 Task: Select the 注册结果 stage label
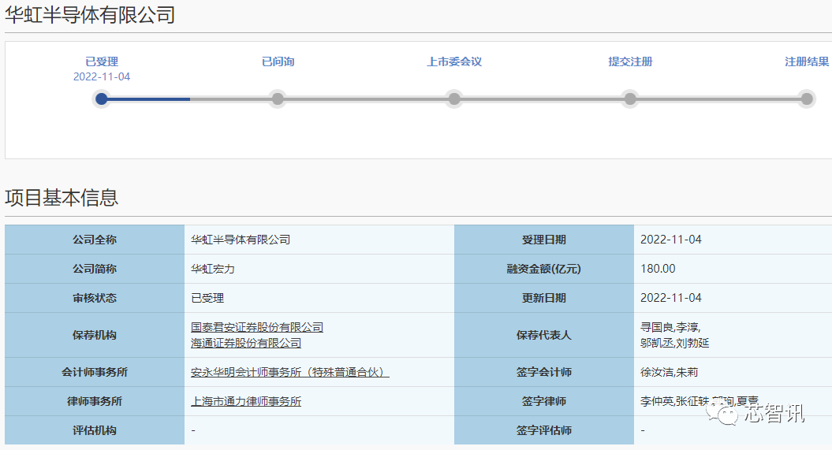[807, 61]
